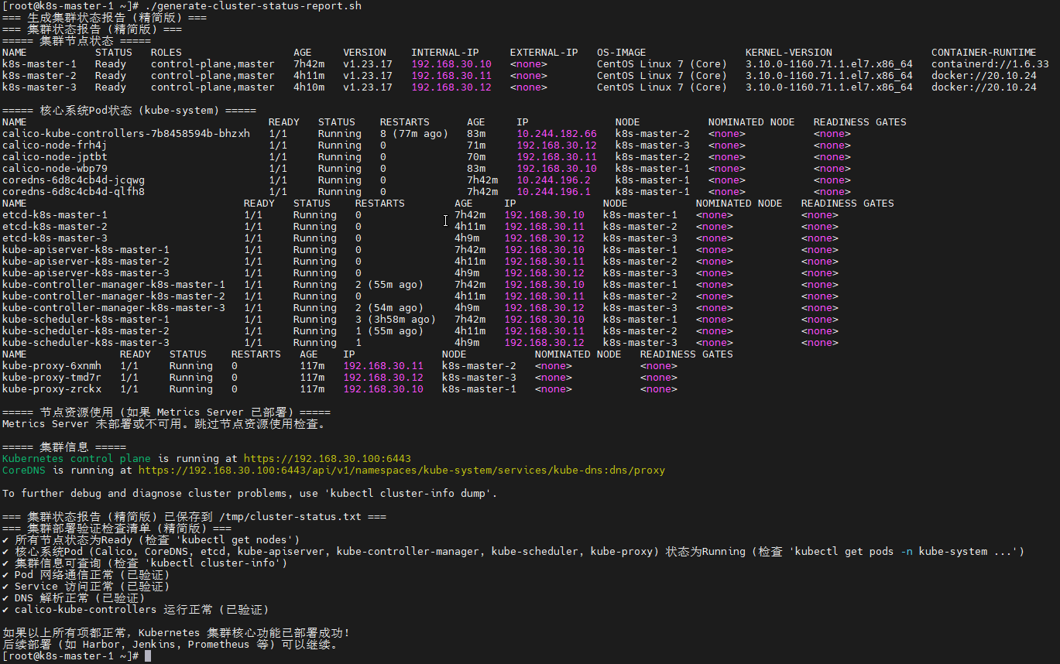Select the kube-scheduler-k8s-master-2 pod name
1060x664 pixels.
tap(86, 331)
